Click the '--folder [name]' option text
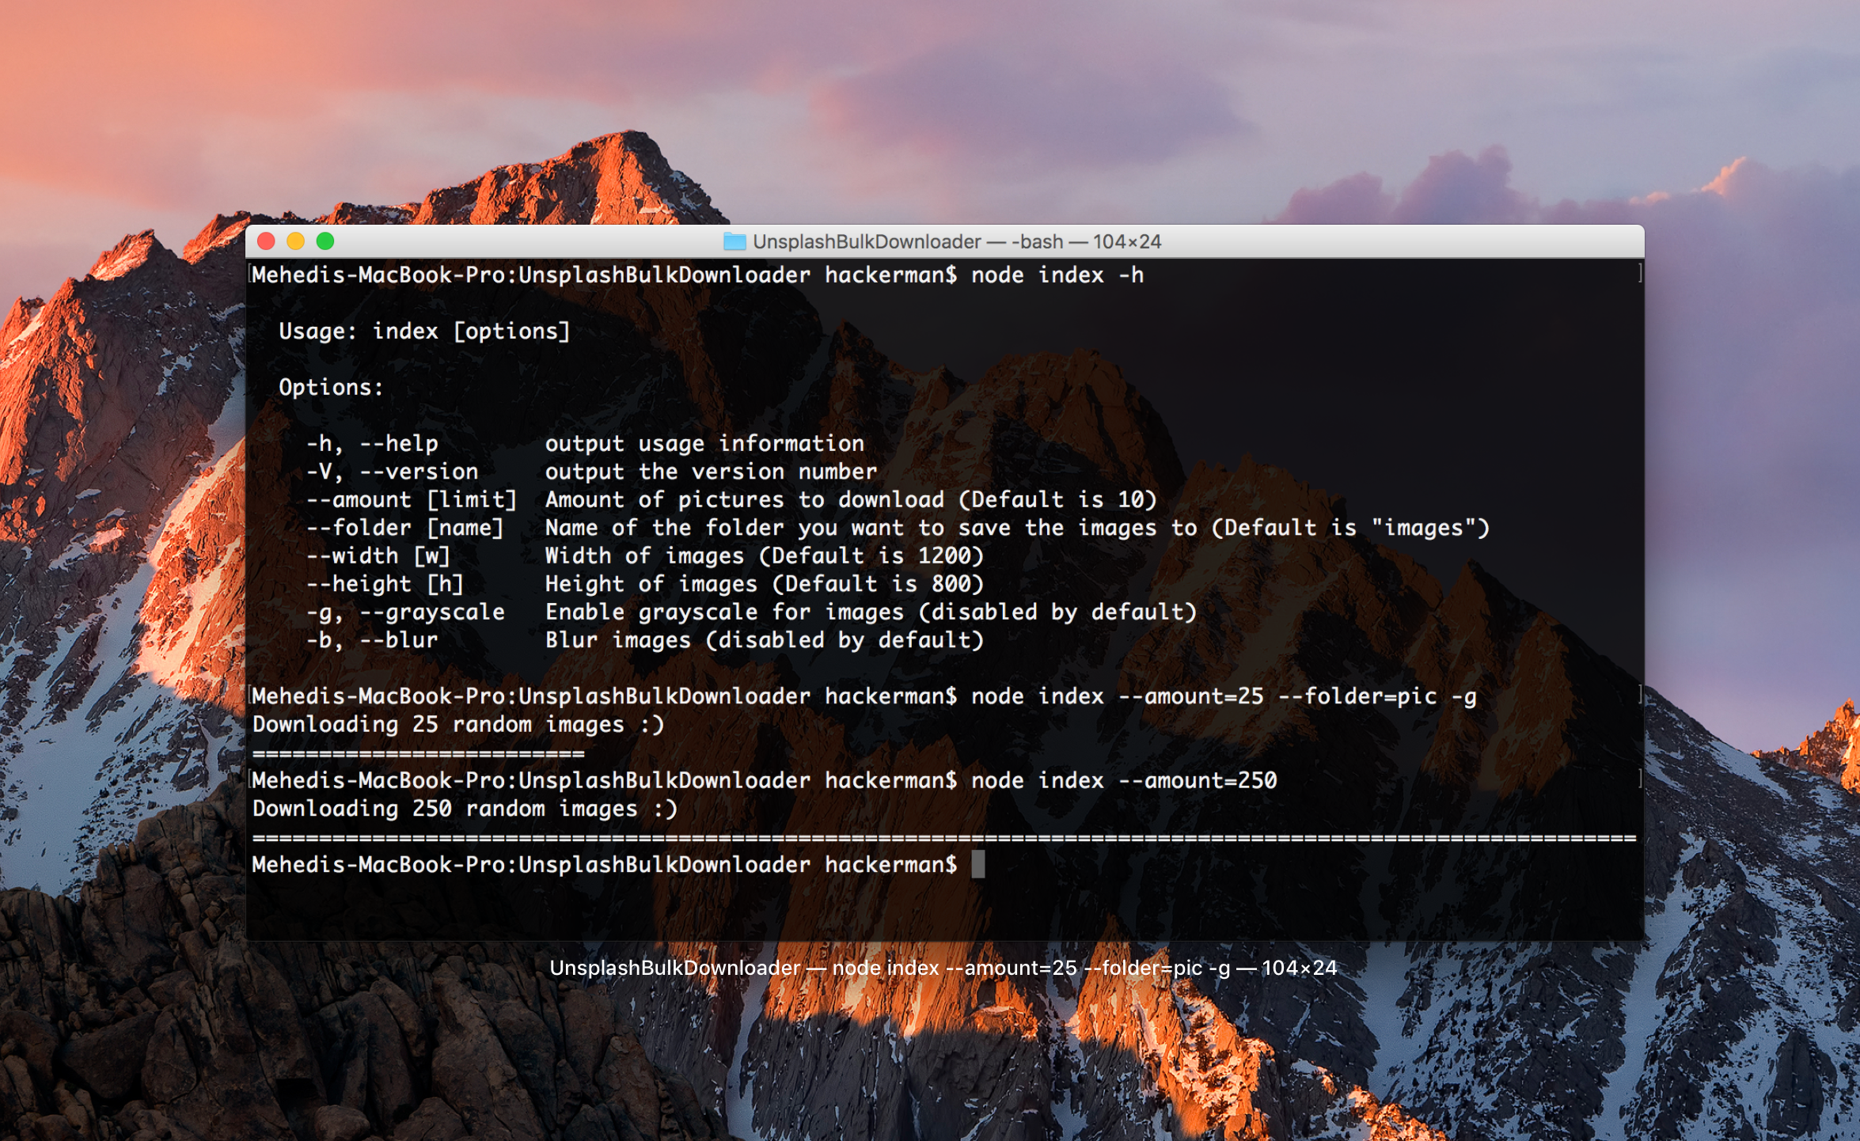Viewport: 1860px width, 1141px height. (405, 528)
